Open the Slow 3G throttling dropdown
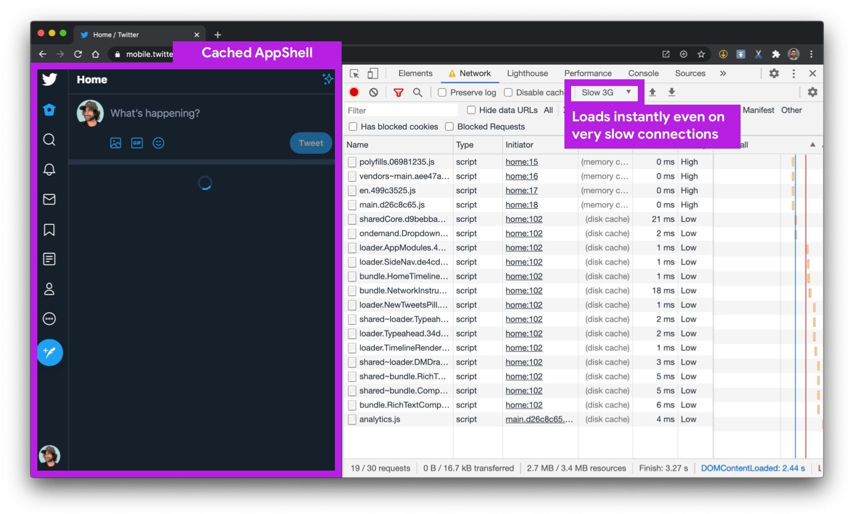The height and width of the screenshot is (514, 854). [606, 92]
